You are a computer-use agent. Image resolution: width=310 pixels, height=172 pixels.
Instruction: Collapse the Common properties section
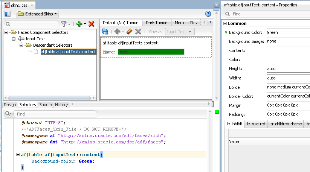click(x=225, y=23)
